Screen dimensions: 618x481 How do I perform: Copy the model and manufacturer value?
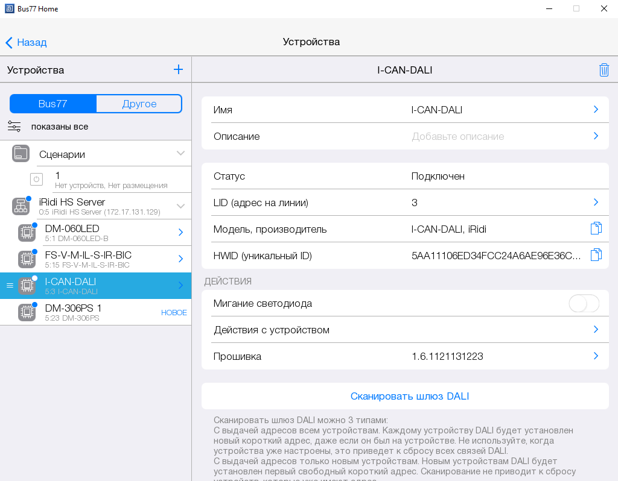pos(596,228)
